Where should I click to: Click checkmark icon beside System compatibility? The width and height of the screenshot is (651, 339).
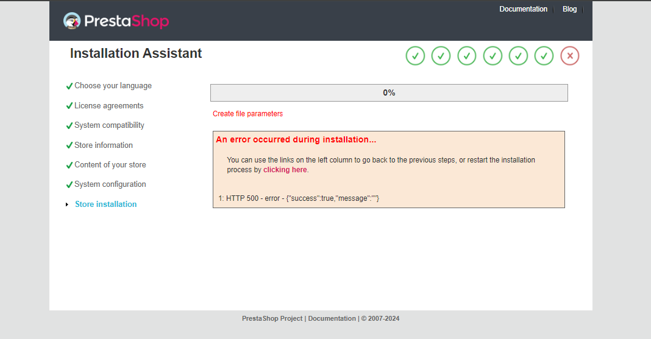click(69, 125)
